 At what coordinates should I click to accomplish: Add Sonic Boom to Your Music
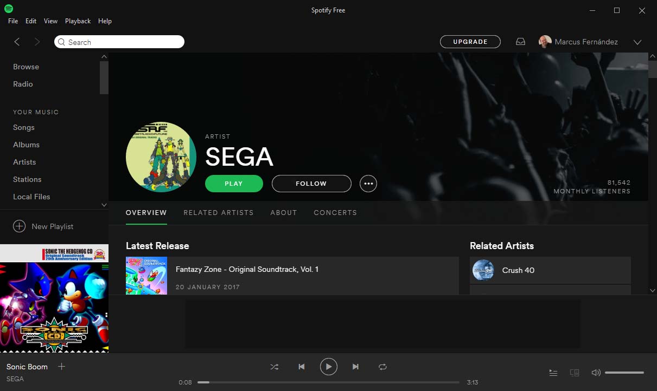point(61,367)
